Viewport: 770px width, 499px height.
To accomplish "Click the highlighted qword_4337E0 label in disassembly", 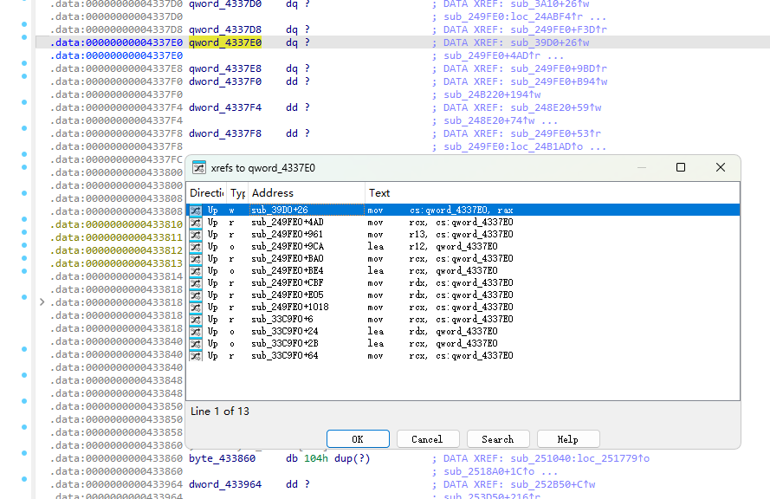I will pos(225,42).
